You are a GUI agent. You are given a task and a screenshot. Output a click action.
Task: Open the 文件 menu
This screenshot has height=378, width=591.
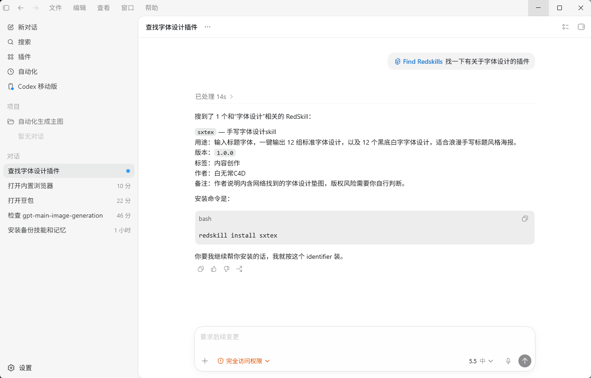(x=55, y=8)
